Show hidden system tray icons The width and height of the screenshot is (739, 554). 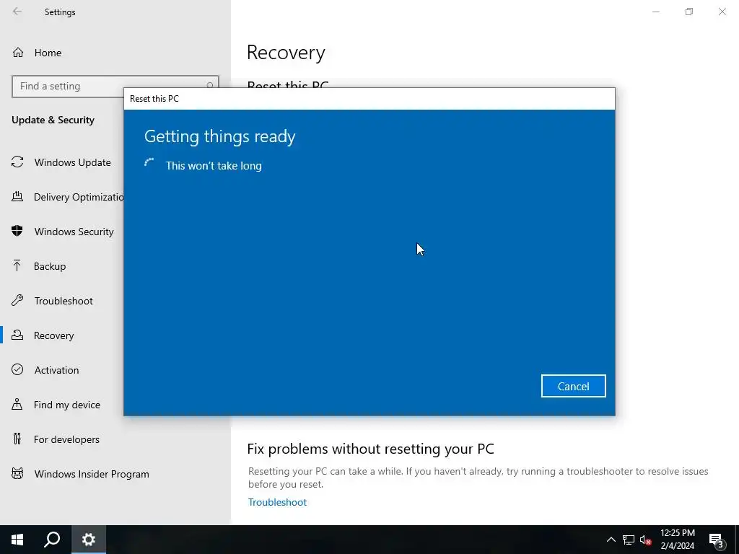(x=611, y=540)
